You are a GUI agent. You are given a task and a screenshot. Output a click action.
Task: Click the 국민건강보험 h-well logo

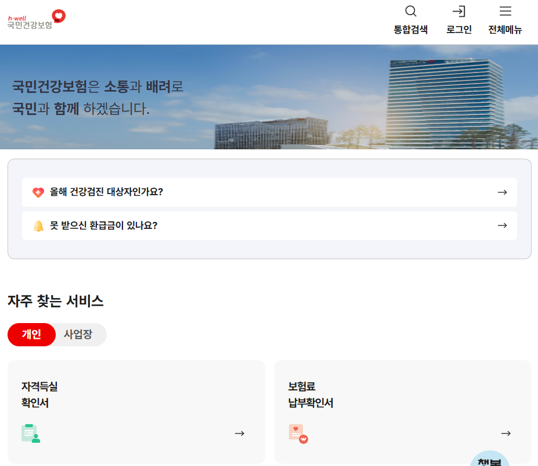37,20
